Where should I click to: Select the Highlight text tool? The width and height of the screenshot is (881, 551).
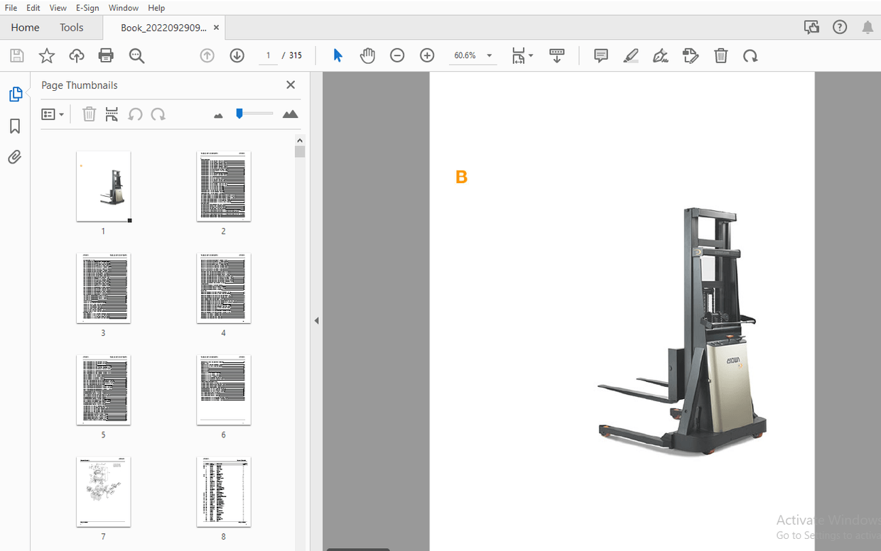631,55
